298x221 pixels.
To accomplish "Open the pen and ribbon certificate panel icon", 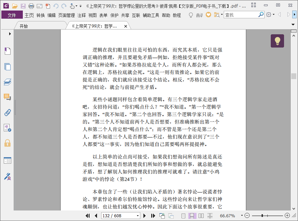I will (x=7, y=177).
